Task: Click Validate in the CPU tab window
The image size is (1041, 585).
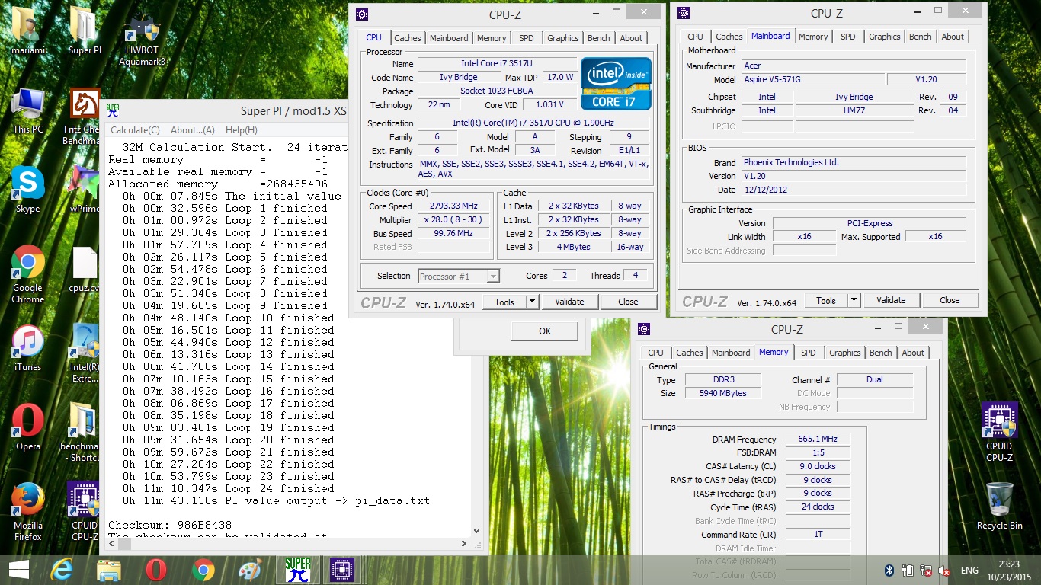Action: click(x=569, y=302)
